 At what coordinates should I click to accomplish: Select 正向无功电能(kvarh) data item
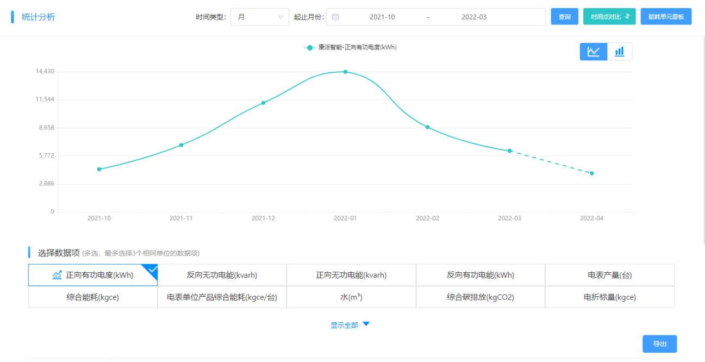pos(352,275)
